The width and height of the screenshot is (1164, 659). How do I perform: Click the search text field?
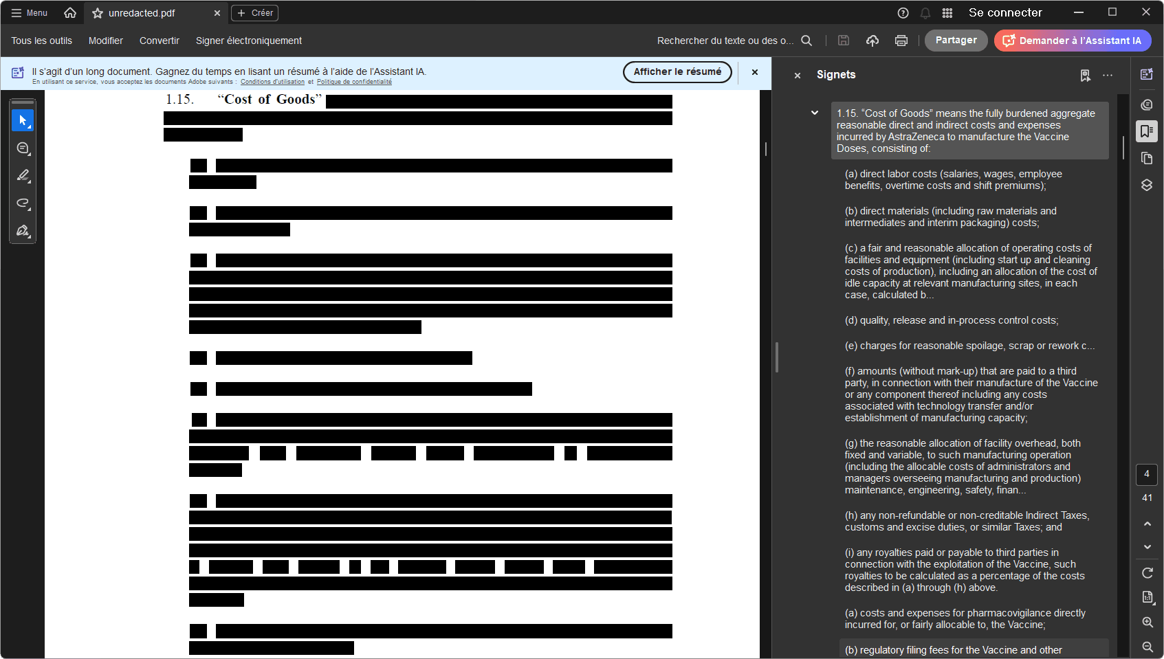pos(725,41)
